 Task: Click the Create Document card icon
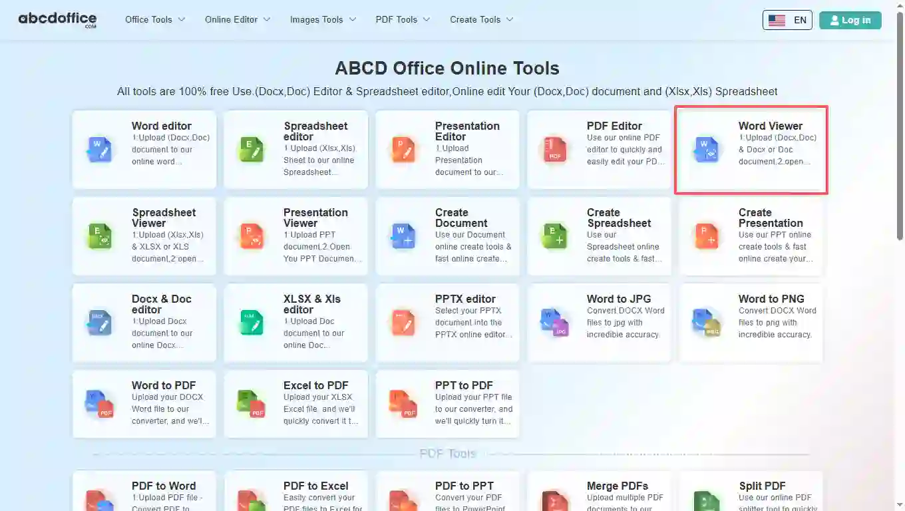403,236
